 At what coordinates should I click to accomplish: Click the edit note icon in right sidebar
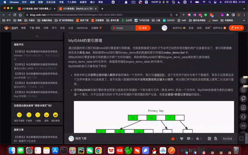point(243,107)
